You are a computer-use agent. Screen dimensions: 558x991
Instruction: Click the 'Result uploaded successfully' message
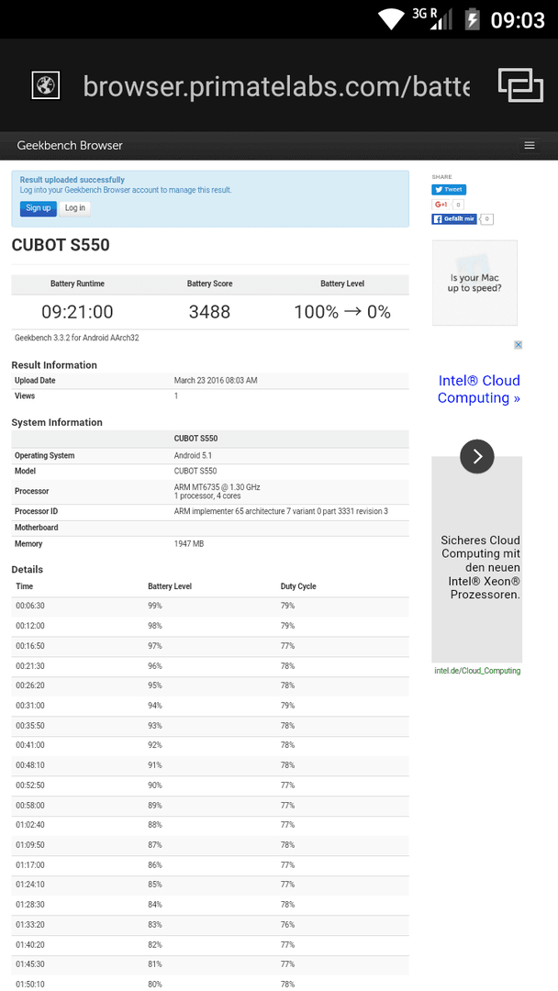click(72, 180)
